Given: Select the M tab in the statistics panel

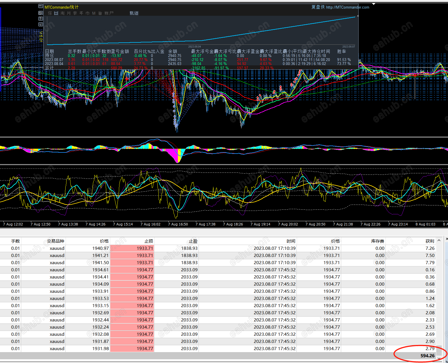Looking at the screenshot, I should coord(94,13).
